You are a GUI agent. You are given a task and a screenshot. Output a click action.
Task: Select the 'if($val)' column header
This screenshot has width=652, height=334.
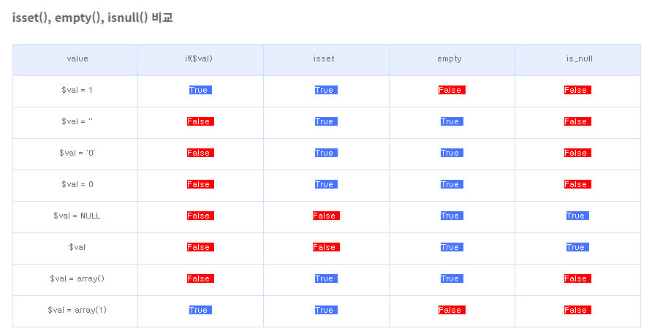(x=199, y=58)
